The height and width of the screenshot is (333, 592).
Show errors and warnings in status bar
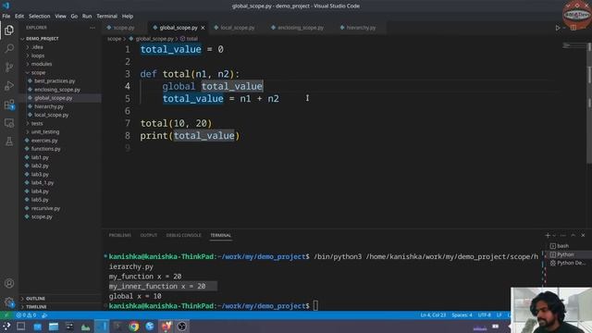point(27,314)
